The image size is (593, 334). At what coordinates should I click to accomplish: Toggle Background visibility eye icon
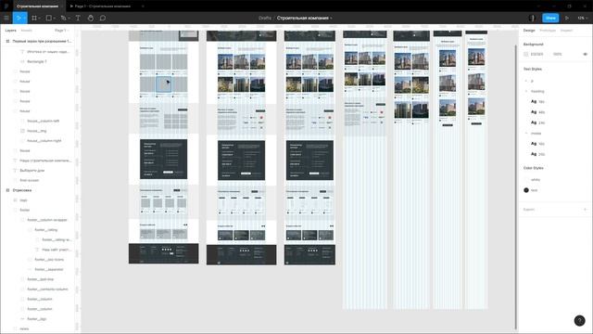pos(585,54)
